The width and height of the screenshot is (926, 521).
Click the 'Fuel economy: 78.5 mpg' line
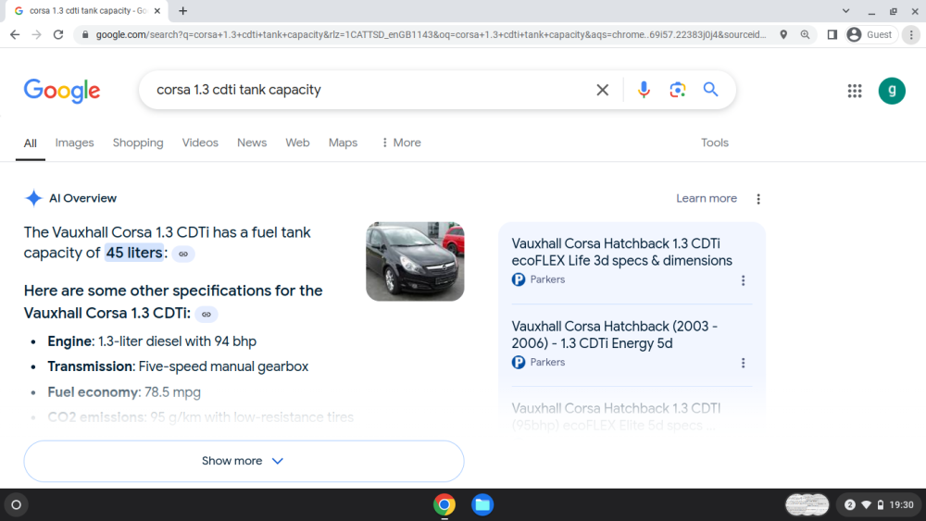point(124,392)
